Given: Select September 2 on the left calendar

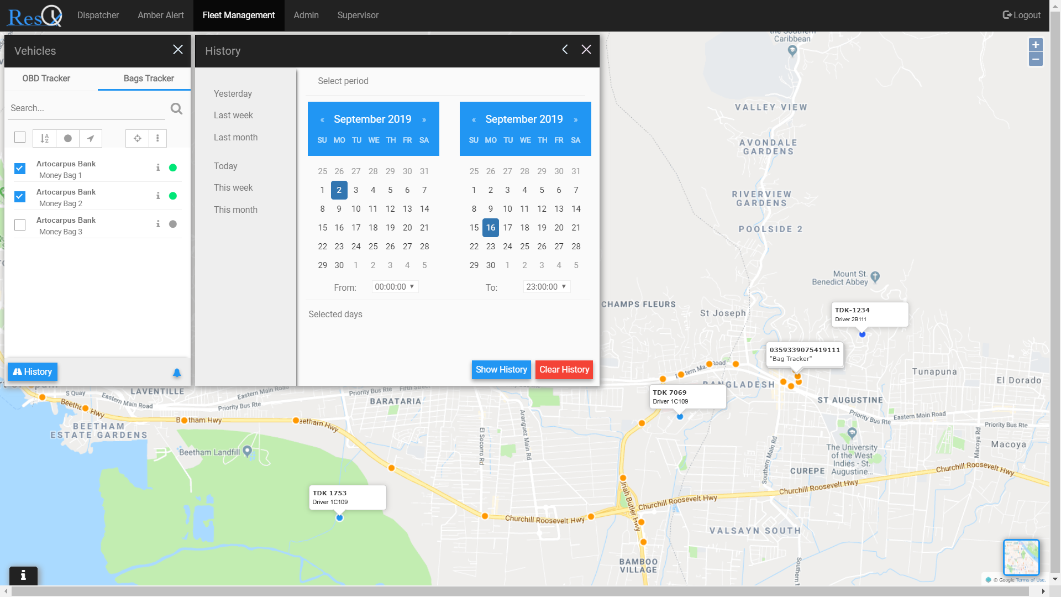Looking at the screenshot, I should click(339, 190).
